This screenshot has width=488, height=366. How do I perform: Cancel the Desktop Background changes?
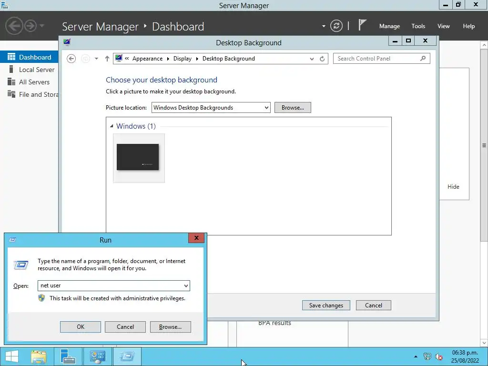coord(374,305)
